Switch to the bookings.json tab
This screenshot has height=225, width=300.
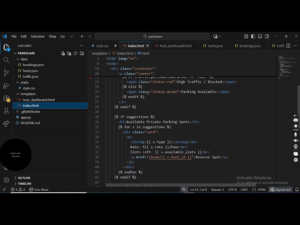(x=250, y=46)
